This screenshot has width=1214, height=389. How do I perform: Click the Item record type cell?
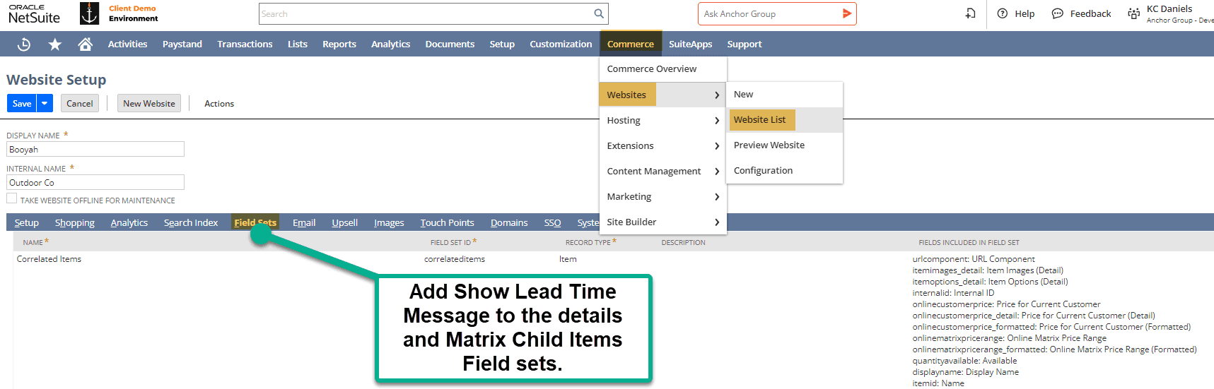(x=568, y=259)
